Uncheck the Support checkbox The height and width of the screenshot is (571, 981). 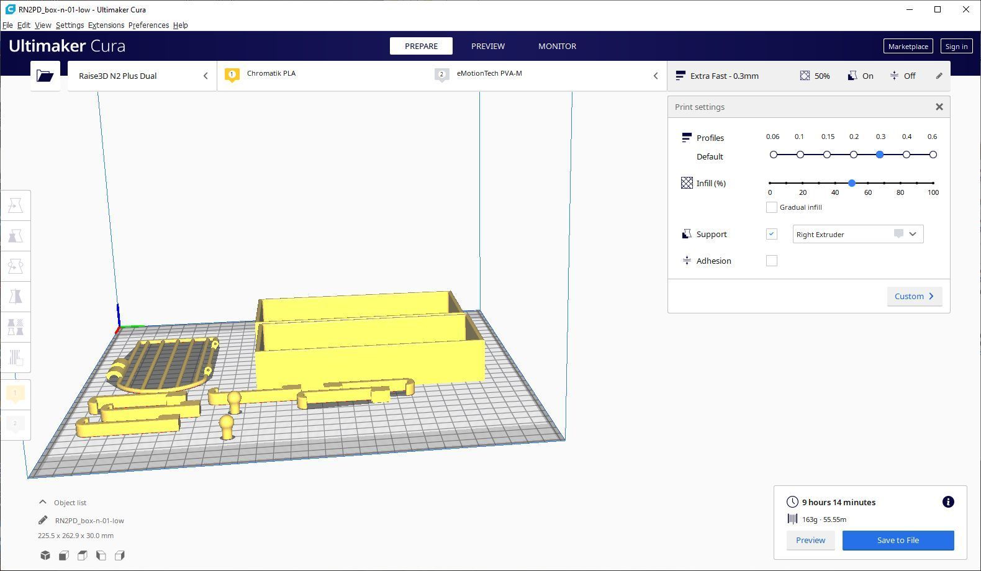point(771,234)
